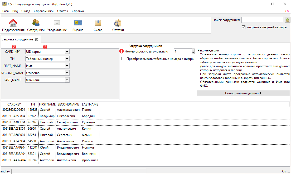Viewport: 291px width, 174px height.
Task: Click the Поиск сотрудника search field
Action: 262,20
